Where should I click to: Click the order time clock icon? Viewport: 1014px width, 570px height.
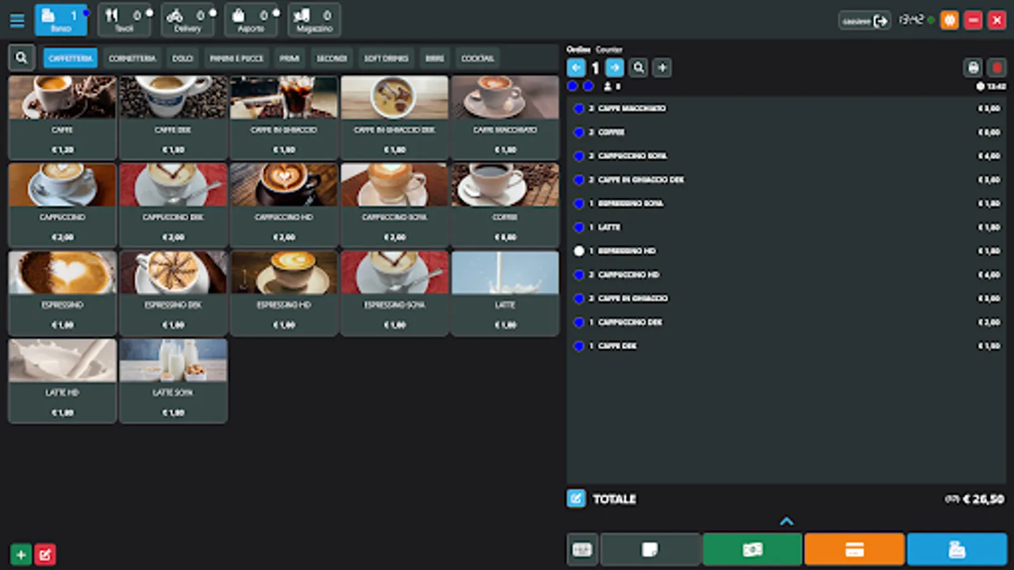[x=980, y=86]
